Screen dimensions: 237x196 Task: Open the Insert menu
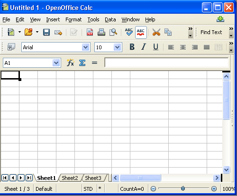point(53,19)
